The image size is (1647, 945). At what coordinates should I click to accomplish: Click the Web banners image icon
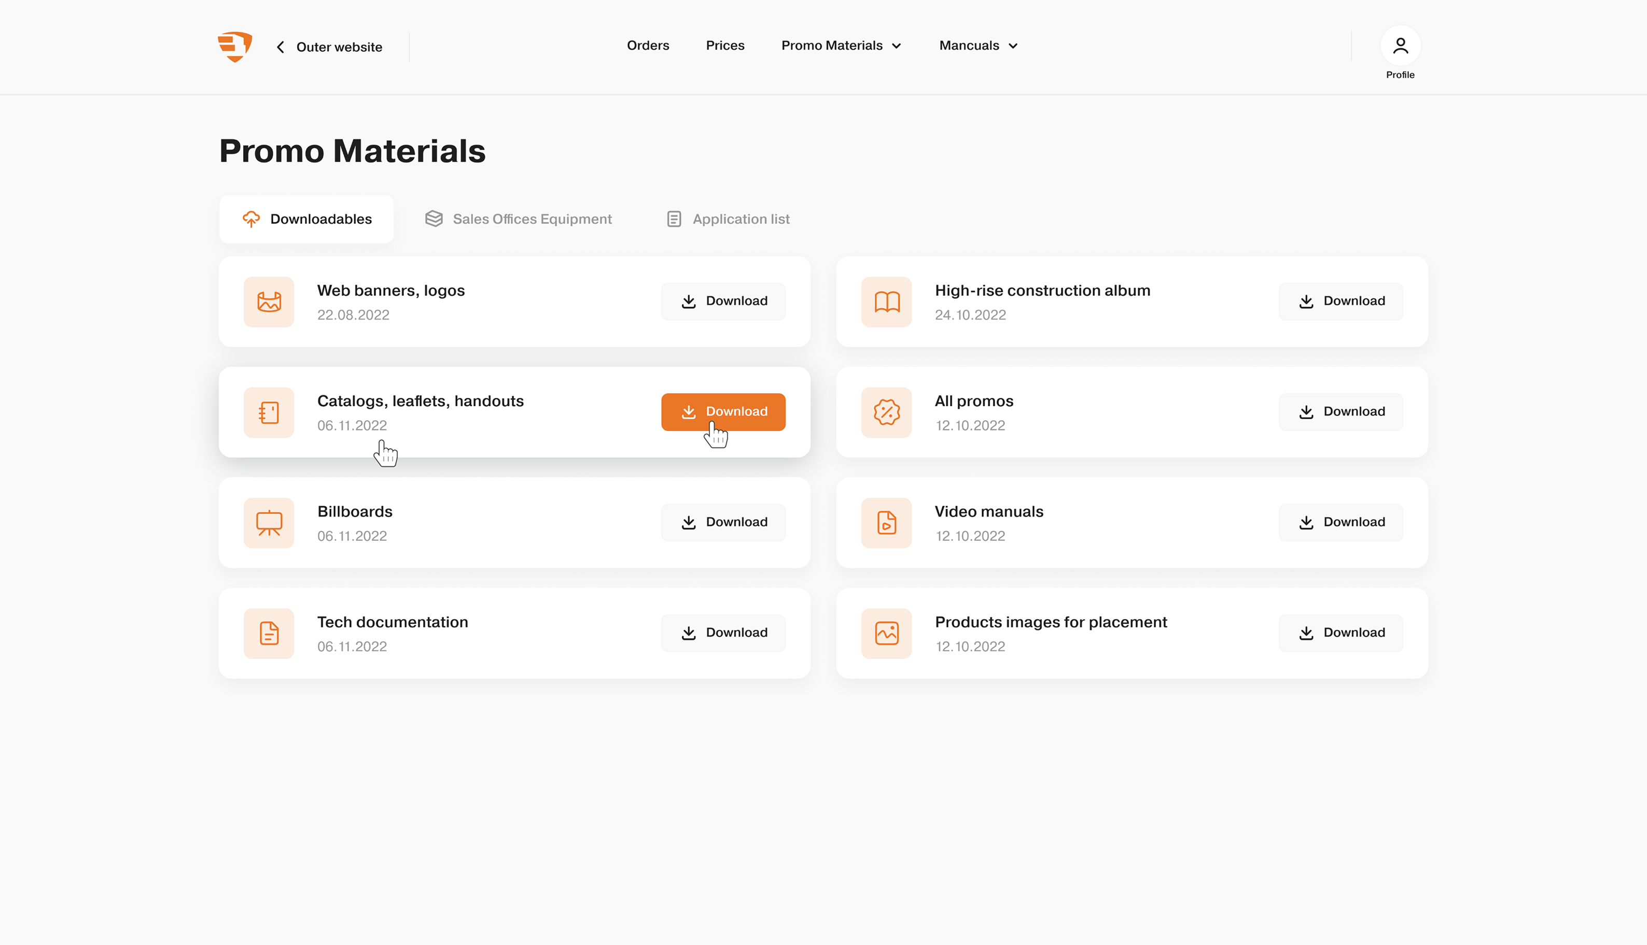click(x=269, y=302)
